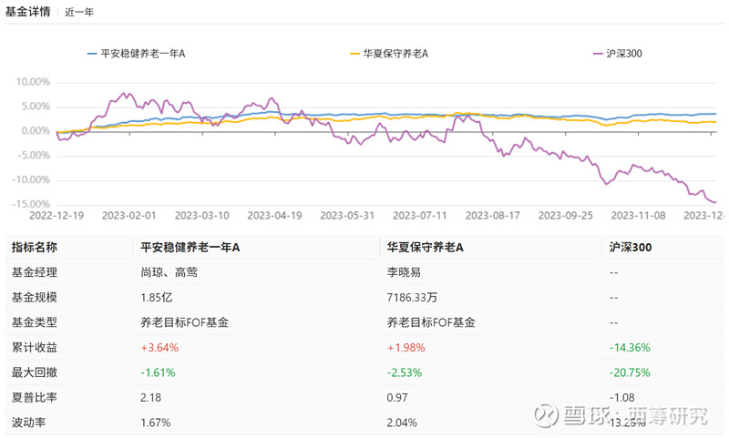
Task: Click the 基金经理 row label
Action: (x=35, y=272)
